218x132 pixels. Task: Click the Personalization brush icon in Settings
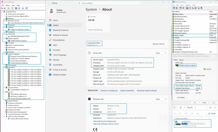pos(50,40)
